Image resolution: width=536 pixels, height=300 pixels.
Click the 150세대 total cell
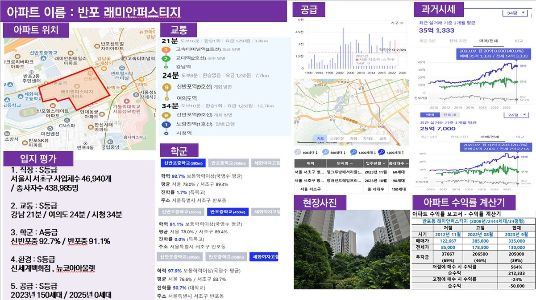point(399,189)
